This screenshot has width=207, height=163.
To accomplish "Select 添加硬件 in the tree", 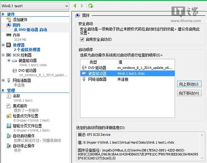I will pos(20,20).
